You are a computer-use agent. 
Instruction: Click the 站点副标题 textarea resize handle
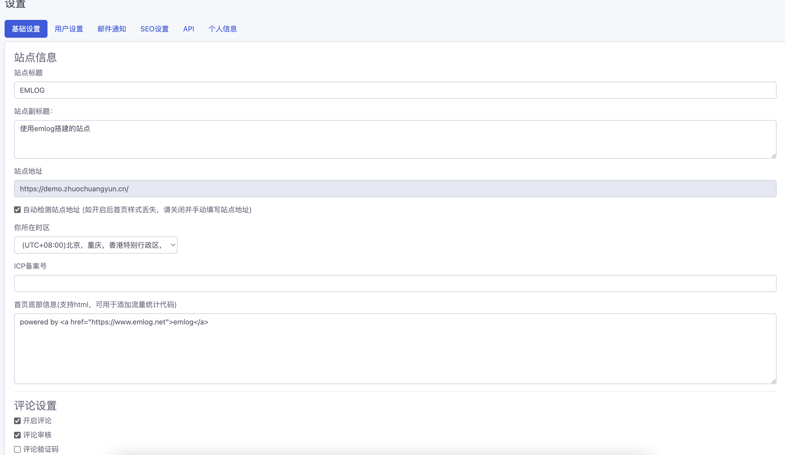(774, 156)
